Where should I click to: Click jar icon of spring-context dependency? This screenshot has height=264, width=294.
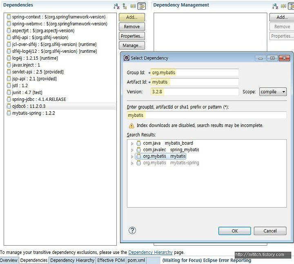pos(9,17)
